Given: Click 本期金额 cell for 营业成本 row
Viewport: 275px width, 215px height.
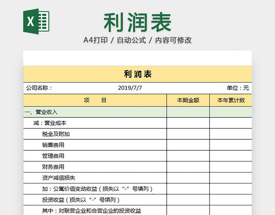Looking at the screenshot, I should (x=188, y=123).
